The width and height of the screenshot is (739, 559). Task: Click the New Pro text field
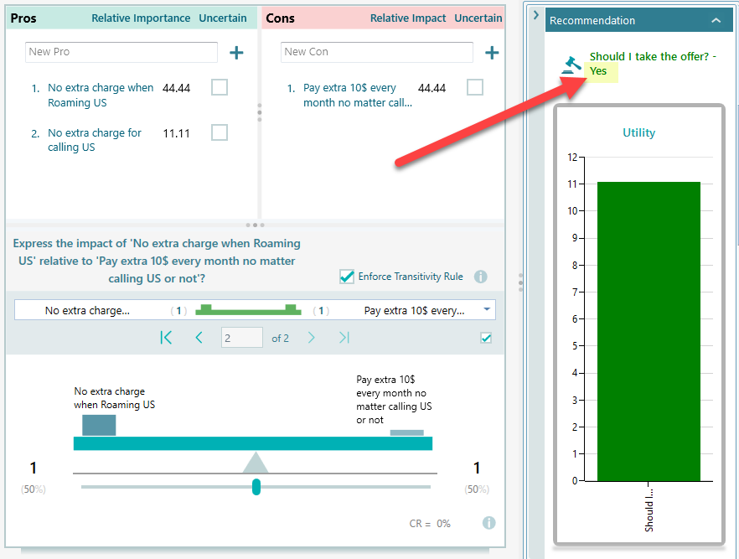tap(121, 52)
